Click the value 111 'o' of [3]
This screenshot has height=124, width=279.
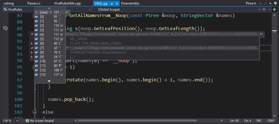[x=59, y=30]
